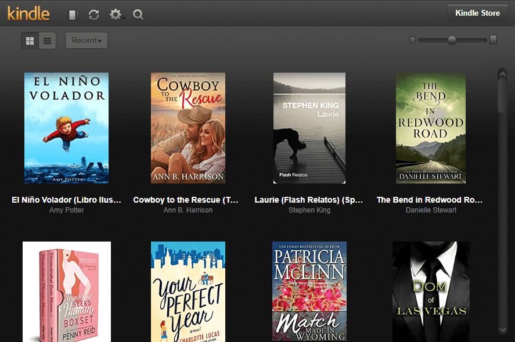Click the search magnifier icon
The image size is (515, 342).
pyautogui.click(x=138, y=15)
